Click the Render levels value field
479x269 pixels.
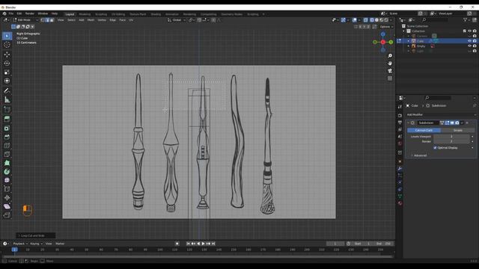tap(451, 141)
